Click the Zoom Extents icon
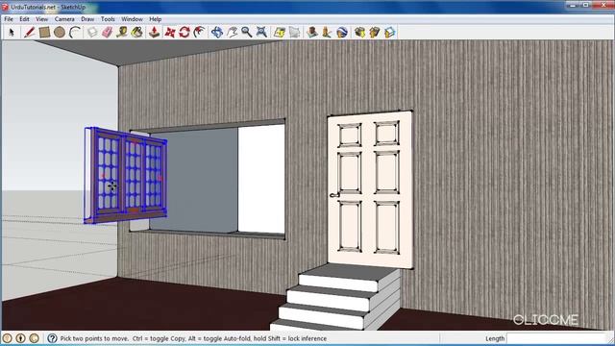The width and height of the screenshot is (615, 346). pyautogui.click(x=261, y=32)
